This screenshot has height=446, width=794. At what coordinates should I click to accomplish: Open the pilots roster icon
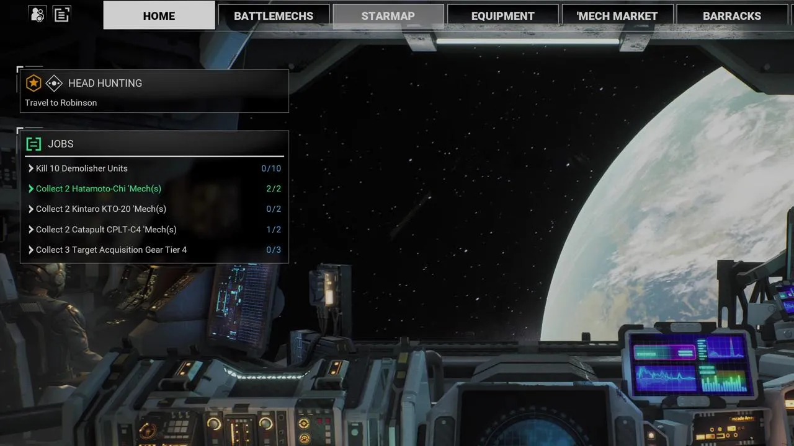pyautogui.click(x=37, y=14)
